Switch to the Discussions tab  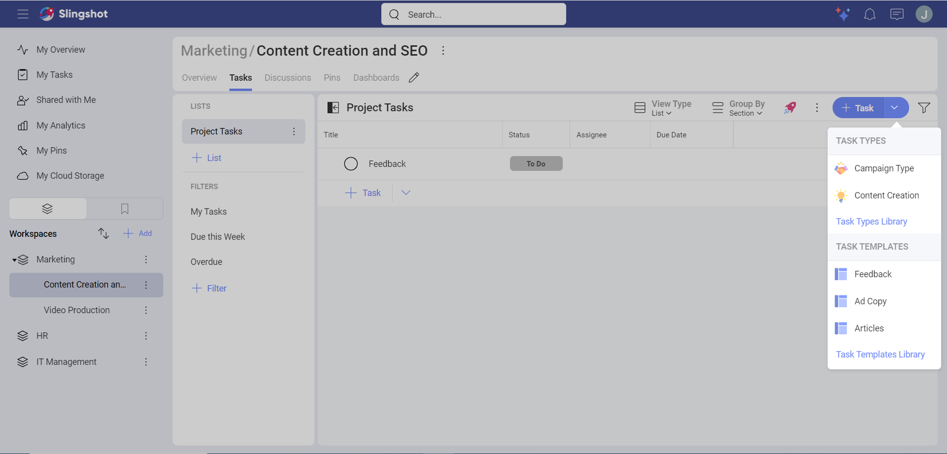pos(288,78)
